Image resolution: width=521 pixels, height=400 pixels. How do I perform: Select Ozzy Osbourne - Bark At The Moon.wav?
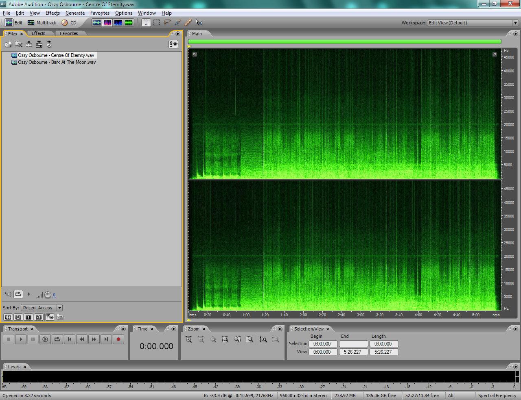[57, 62]
